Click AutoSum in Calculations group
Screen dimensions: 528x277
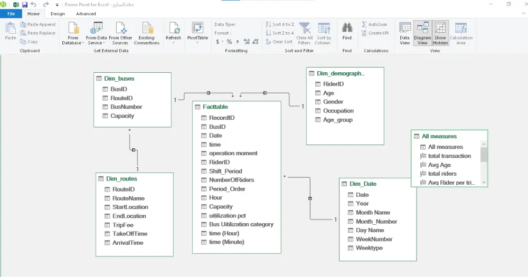tap(374, 24)
